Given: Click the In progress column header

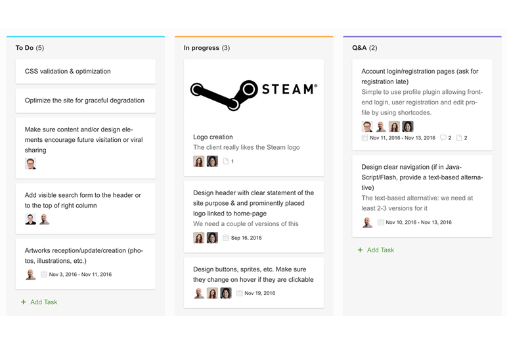Looking at the screenshot, I should [207, 48].
